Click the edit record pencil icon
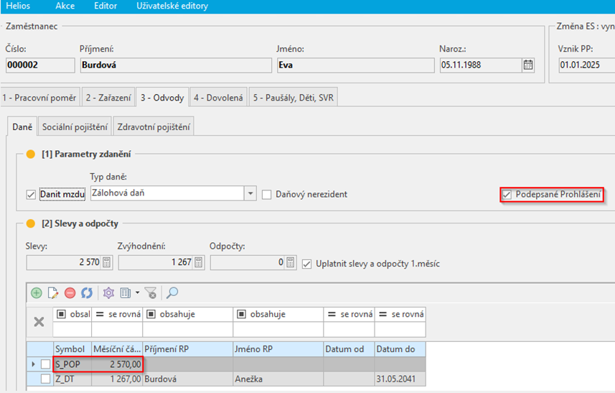The height and width of the screenshot is (393, 615). 52,293
